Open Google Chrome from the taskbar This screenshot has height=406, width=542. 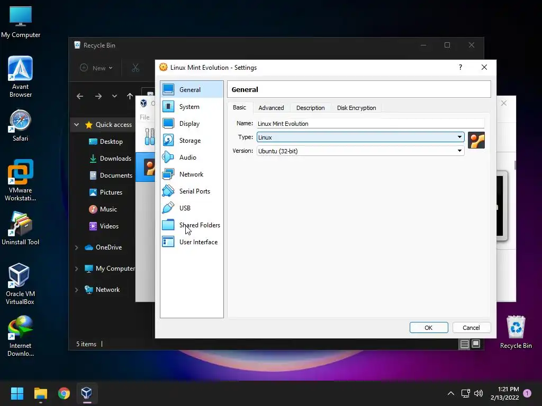tap(64, 393)
